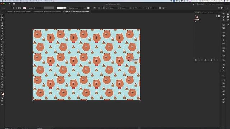230x129 pixels.
Task: Switch to the Swatches panel tab
Action: (198, 13)
